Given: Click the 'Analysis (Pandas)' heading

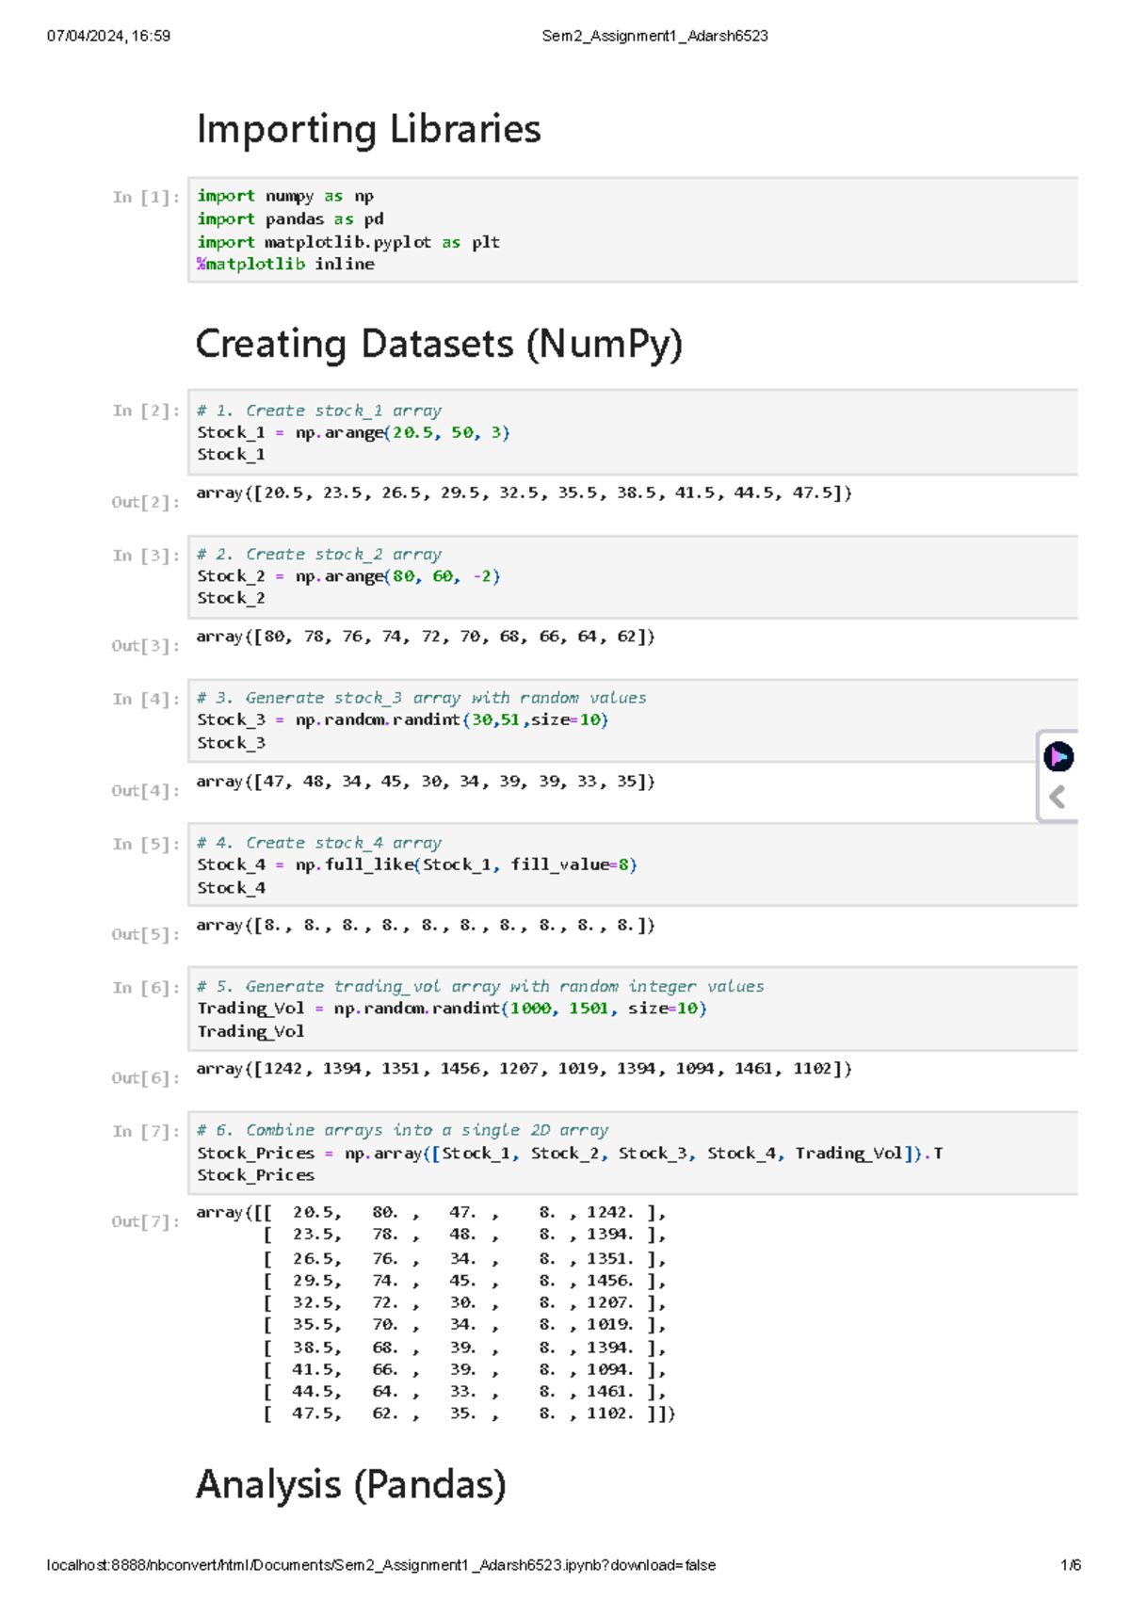Looking at the screenshot, I should [351, 1485].
